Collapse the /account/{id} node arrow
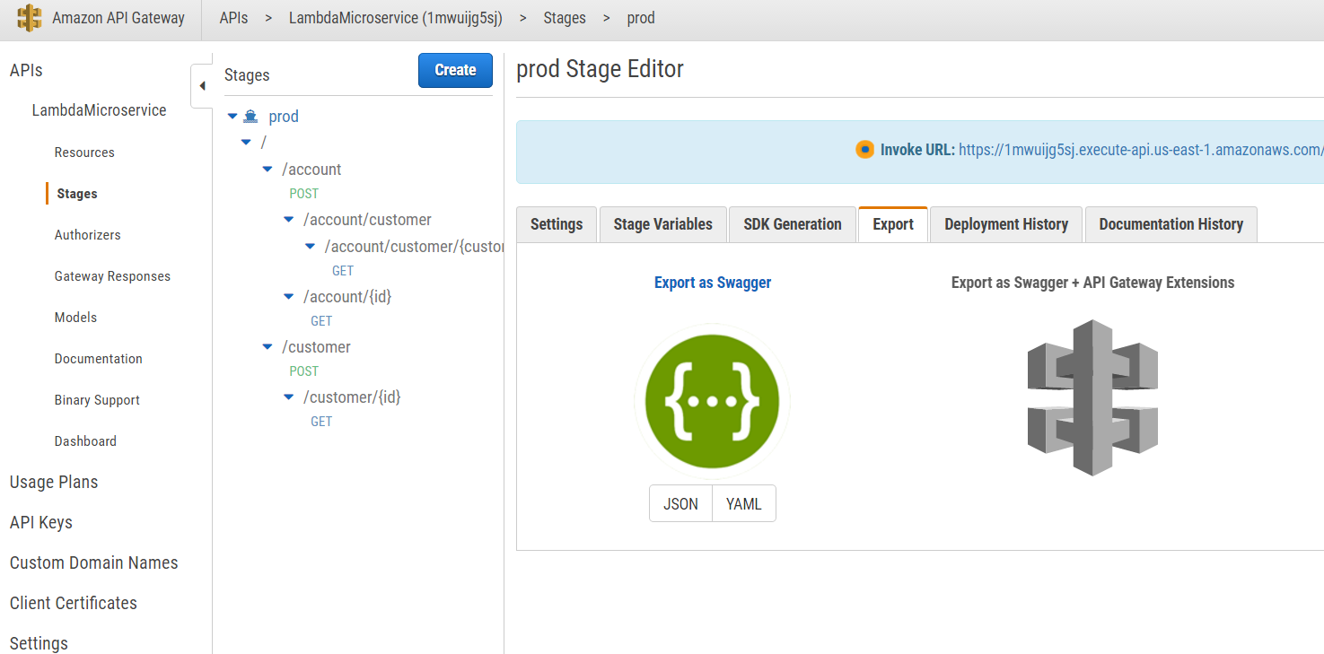The image size is (1324, 654). (x=288, y=296)
